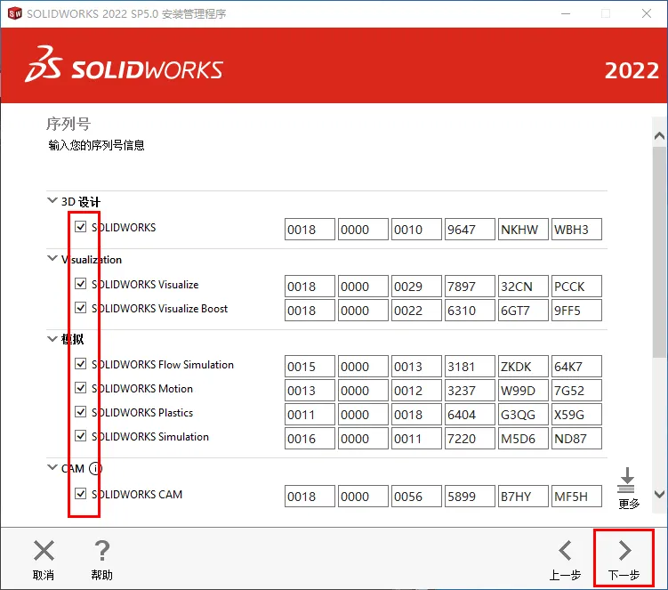Image resolution: width=668 pixels, height=590 pixels.
Task: Click scrollbar down arrow
Action: 659,494
